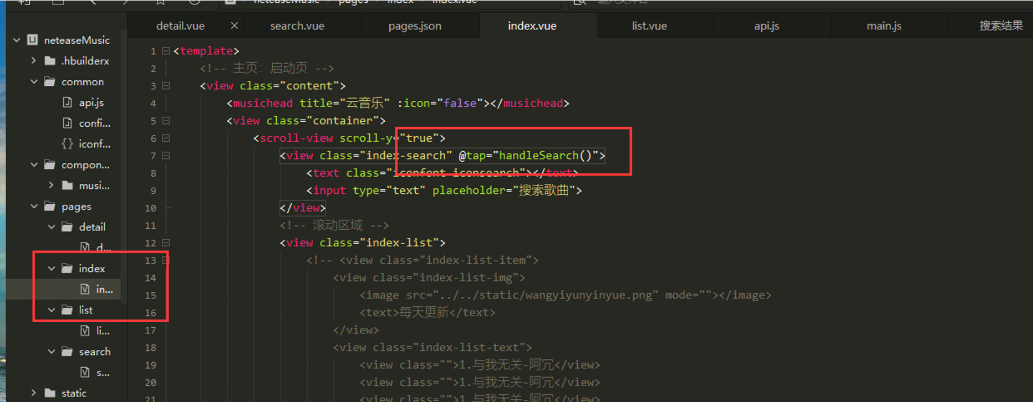Click the confi... file icon in tree
1033x402 pixels.
click(68, 123)
